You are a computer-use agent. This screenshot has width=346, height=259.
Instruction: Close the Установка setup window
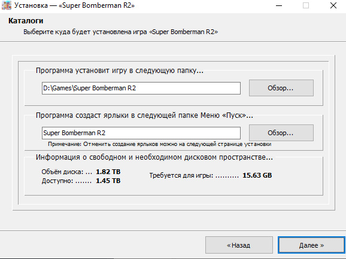(x=333, y=5)
